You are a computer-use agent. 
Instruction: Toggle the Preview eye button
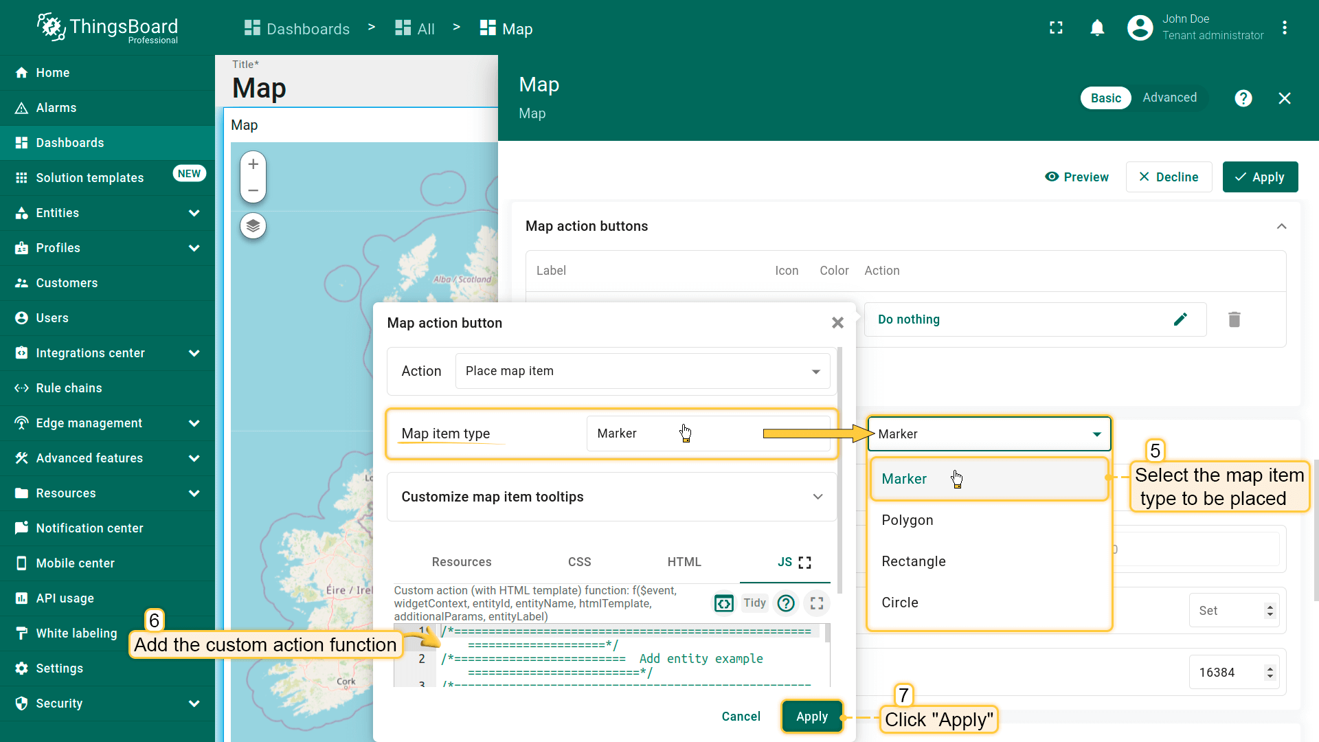point(1076,177)
